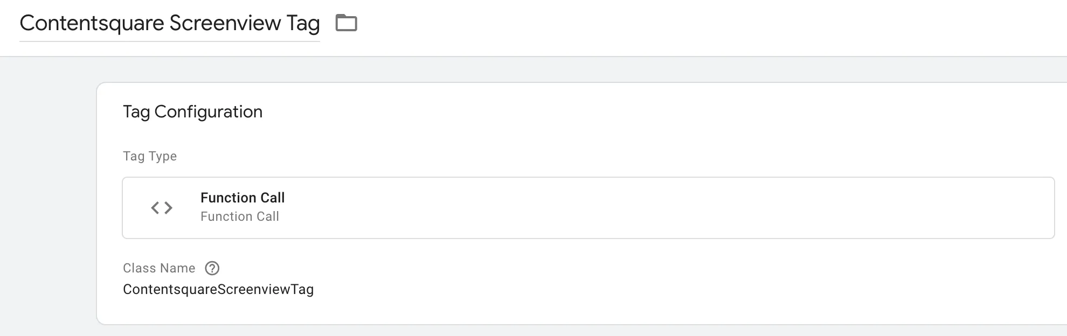1067x336 pixels.
Task: Click the folder icon beside the tag name
Action: coord(346,23)
